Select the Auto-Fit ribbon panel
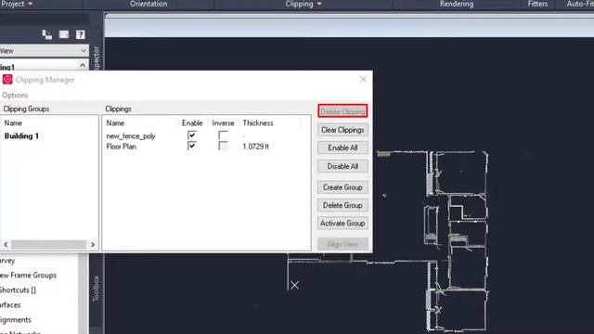 point(580,4)
